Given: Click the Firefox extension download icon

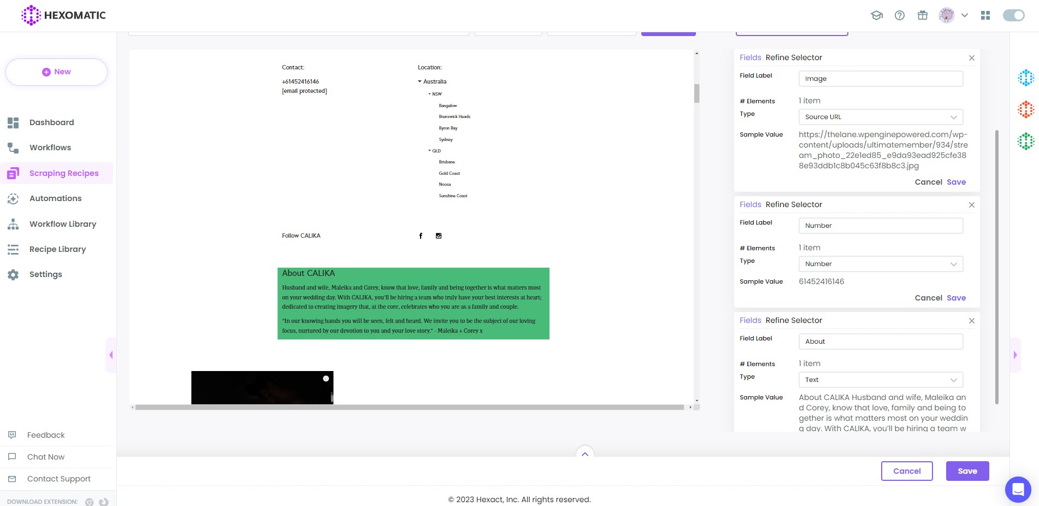Looking at the screenshot, I should [x=103, y=501].
